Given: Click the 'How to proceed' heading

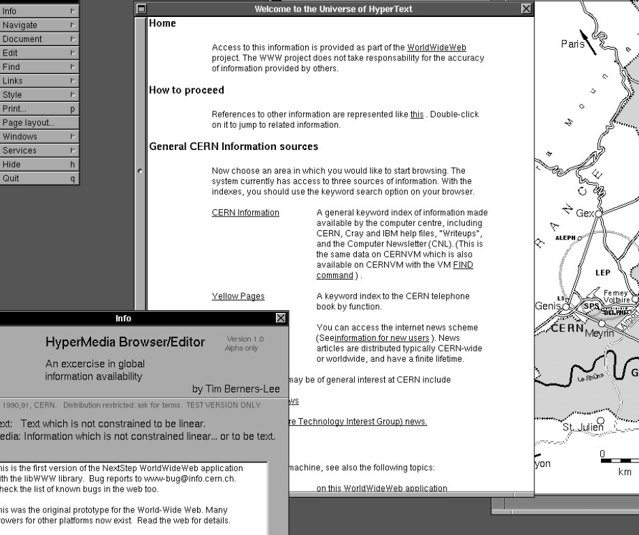Looking at the screenshot, I should tap(186, 90).
